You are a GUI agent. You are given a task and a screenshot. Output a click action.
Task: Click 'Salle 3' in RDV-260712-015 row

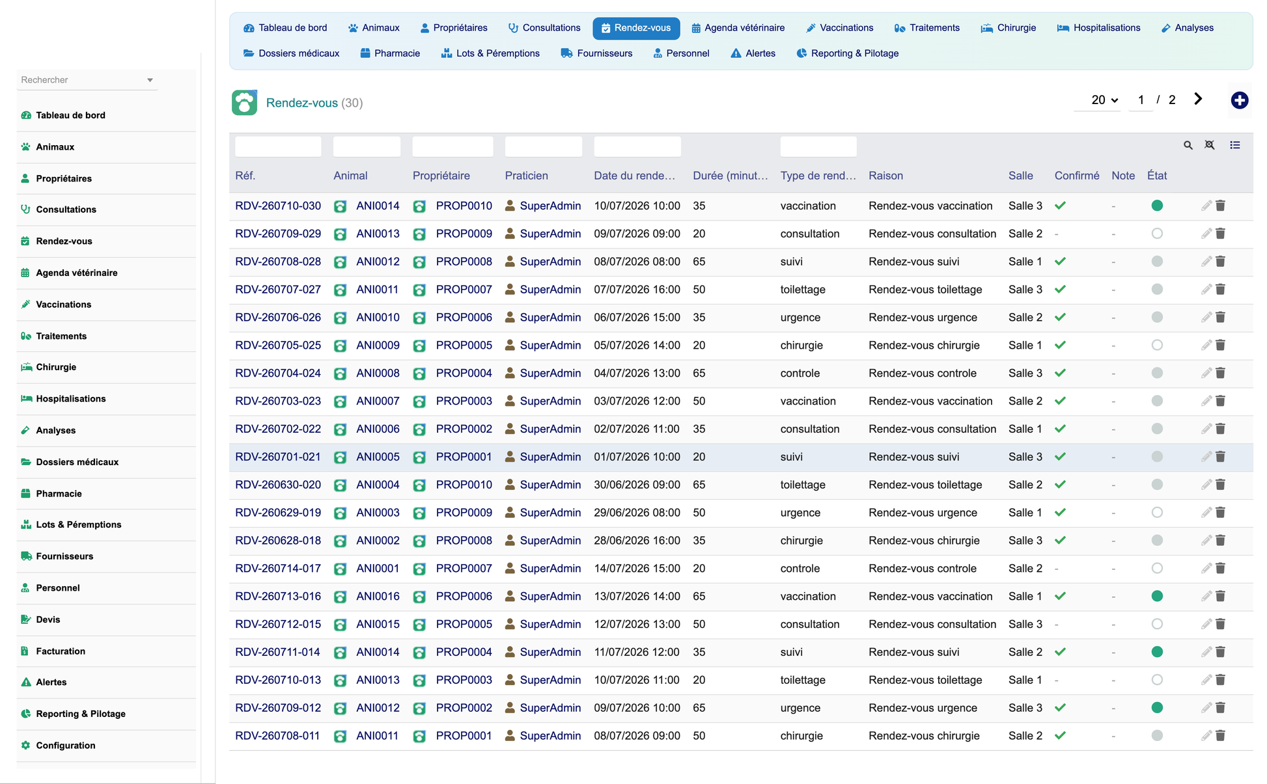pyautogui.click(x=1025, y=625)
